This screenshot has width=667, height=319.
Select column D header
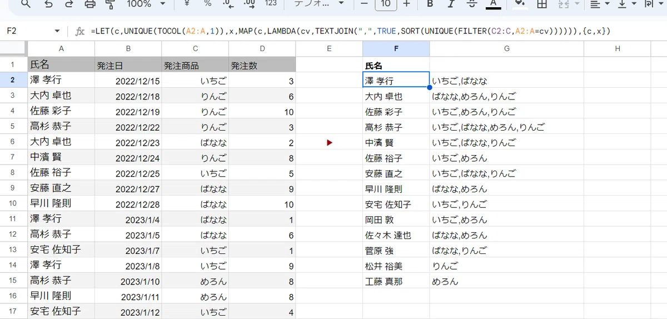coord(262,48)
